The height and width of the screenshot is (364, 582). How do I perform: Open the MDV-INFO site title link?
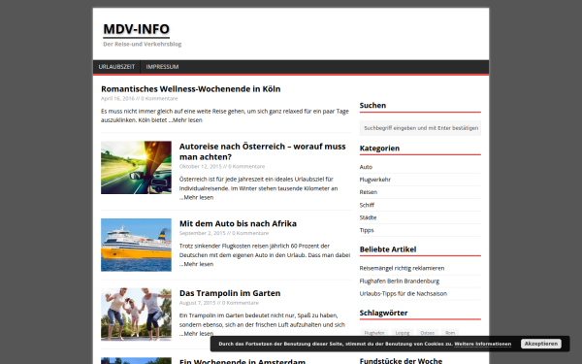pos(136,29)
